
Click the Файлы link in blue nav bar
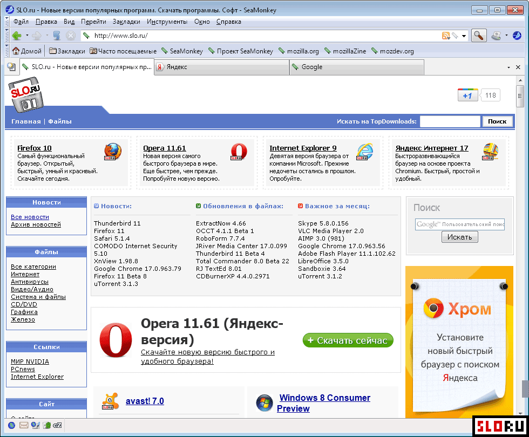(x=60, y=121)
